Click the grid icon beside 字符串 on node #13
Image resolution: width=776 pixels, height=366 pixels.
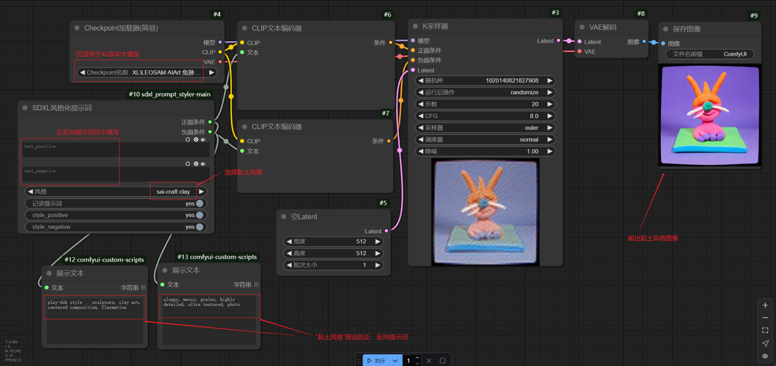[256, 285]
